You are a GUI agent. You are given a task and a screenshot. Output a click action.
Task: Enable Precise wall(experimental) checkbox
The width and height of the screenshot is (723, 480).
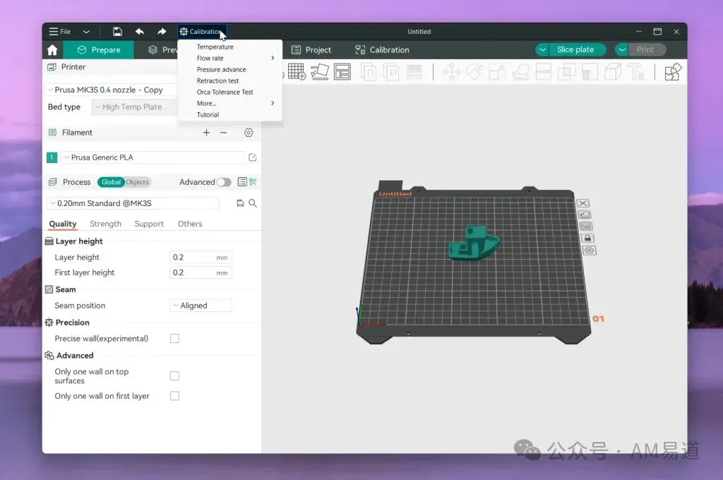click(174, 338)
